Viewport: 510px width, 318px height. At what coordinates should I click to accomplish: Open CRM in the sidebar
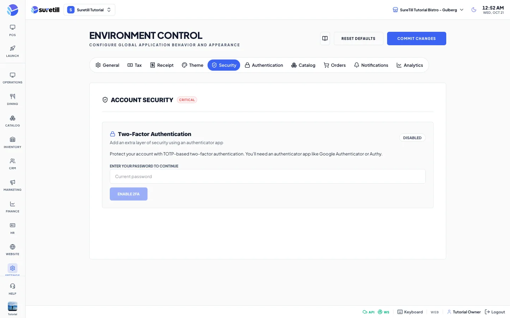(x=12, y=164)
